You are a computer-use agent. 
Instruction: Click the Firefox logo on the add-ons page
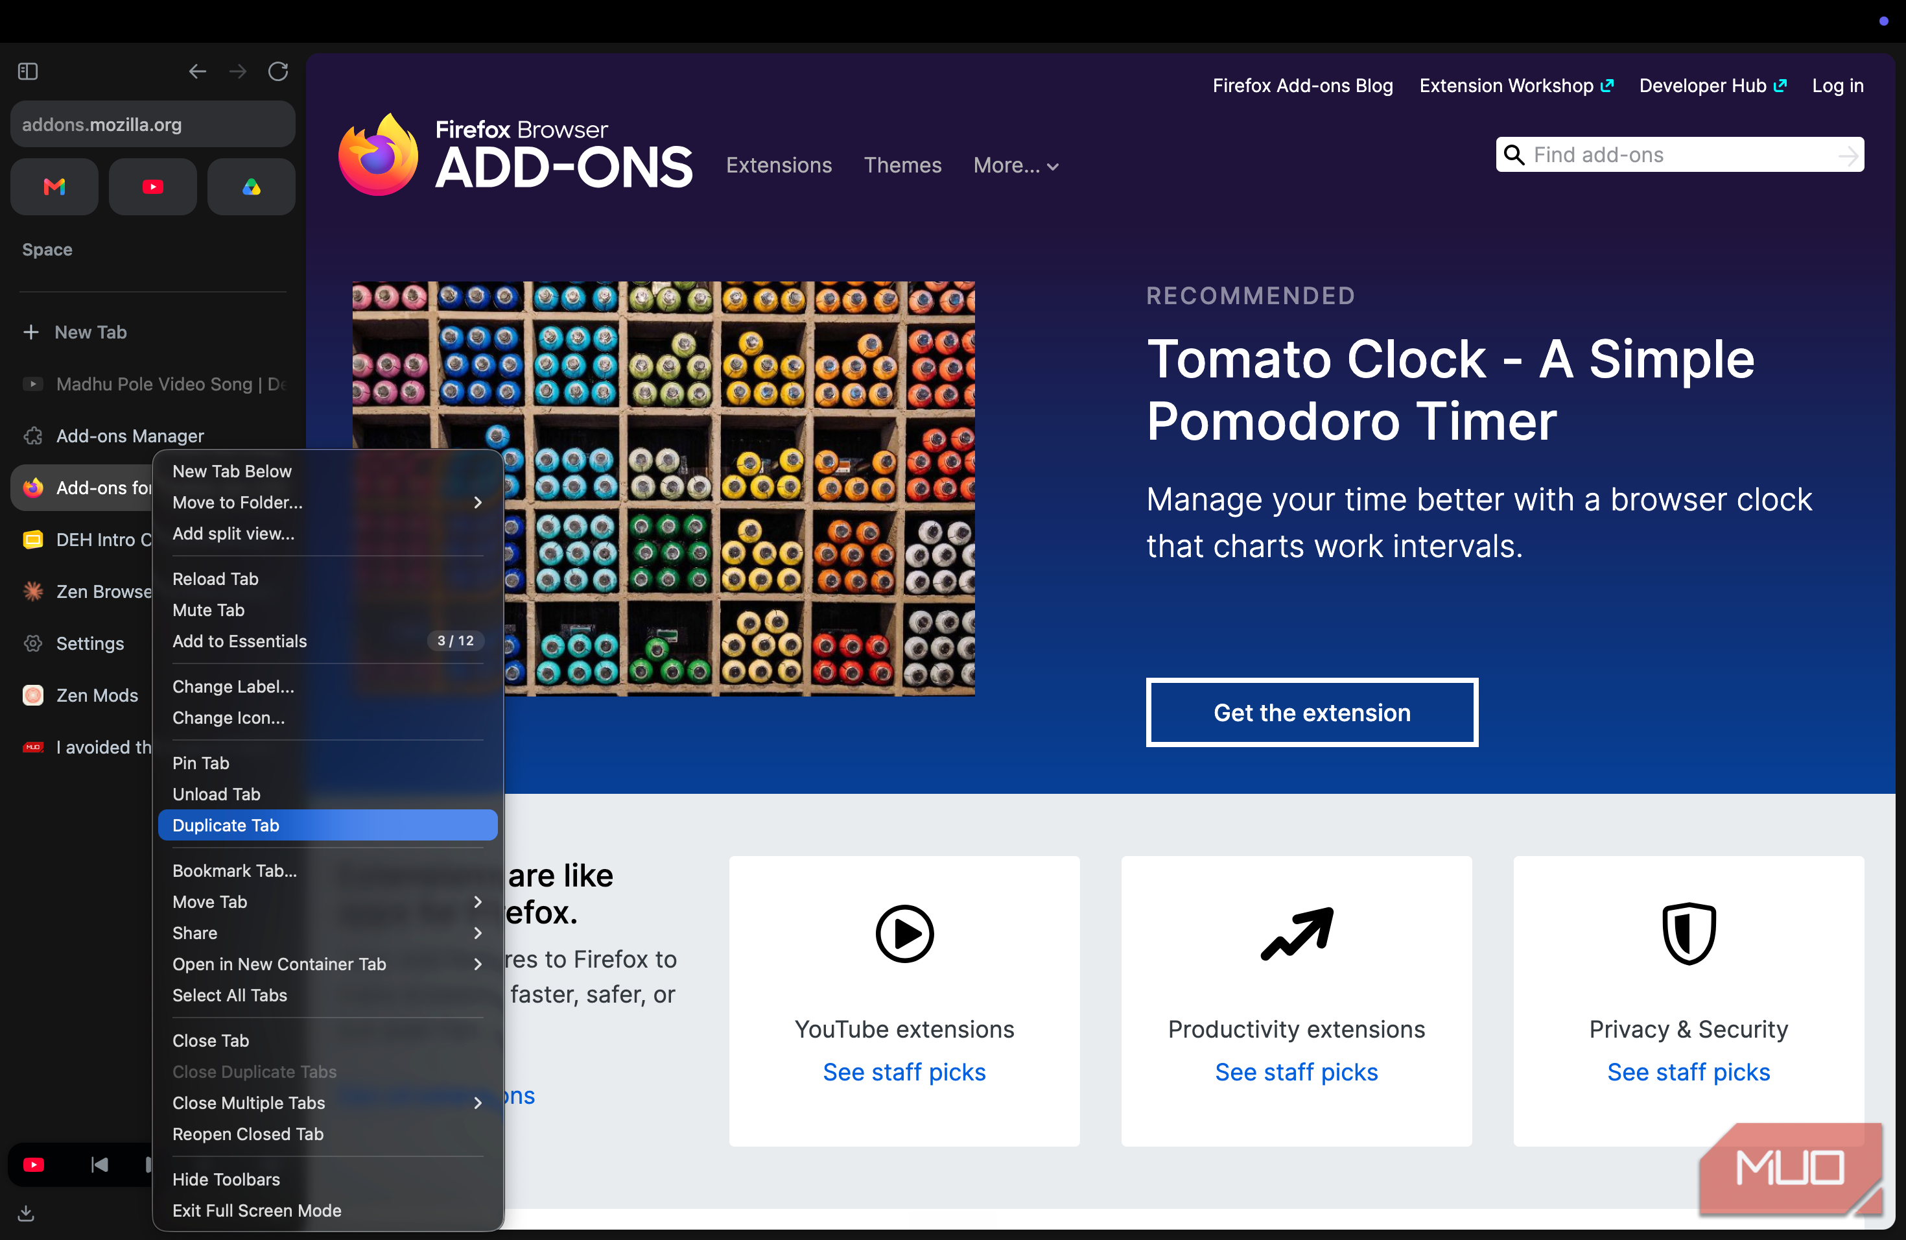pyautogui.click(x=378, y=154)
